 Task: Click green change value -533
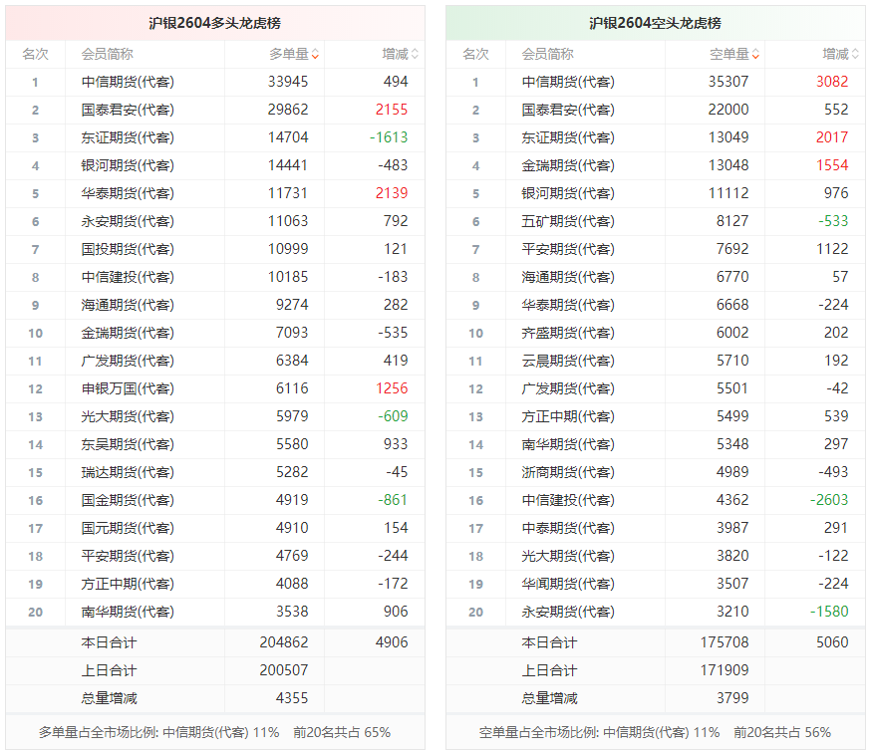(x=833, y=221)
